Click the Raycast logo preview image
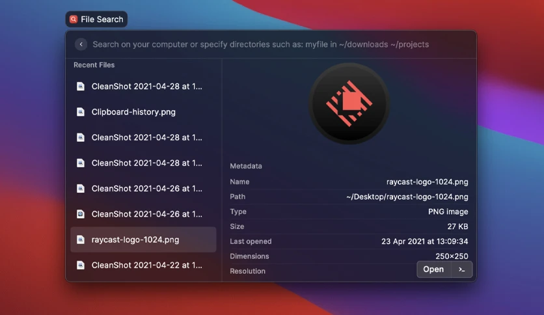 [x=349, y=103]
